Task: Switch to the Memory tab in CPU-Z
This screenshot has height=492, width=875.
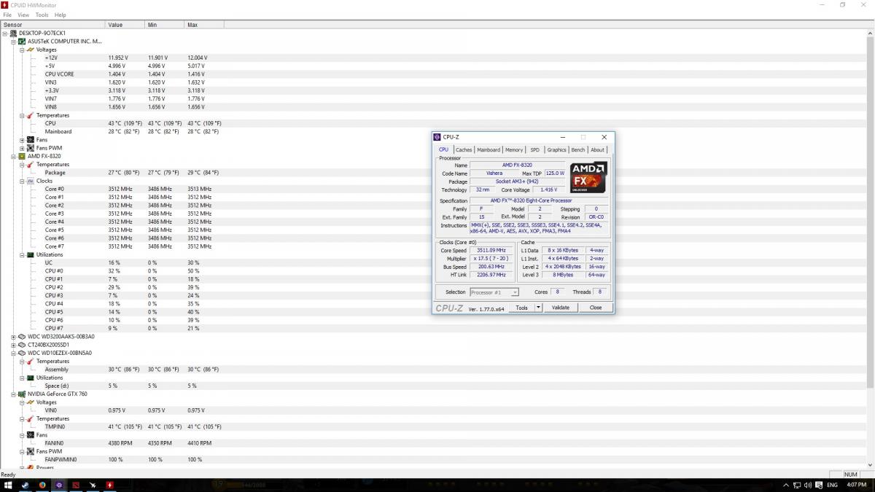Action: click(x=514, y=149)
